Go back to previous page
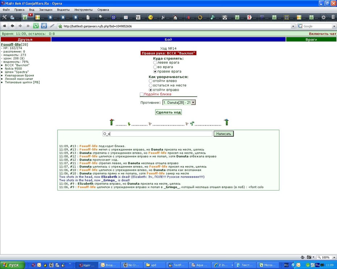 12,26
